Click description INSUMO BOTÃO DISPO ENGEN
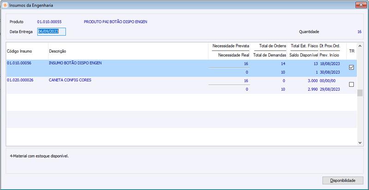Viewport: 369px width, 190px height. pyautogui.click(x=75, y=63)
